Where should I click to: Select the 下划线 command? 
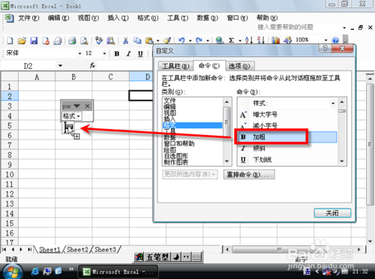pos(287,160)
